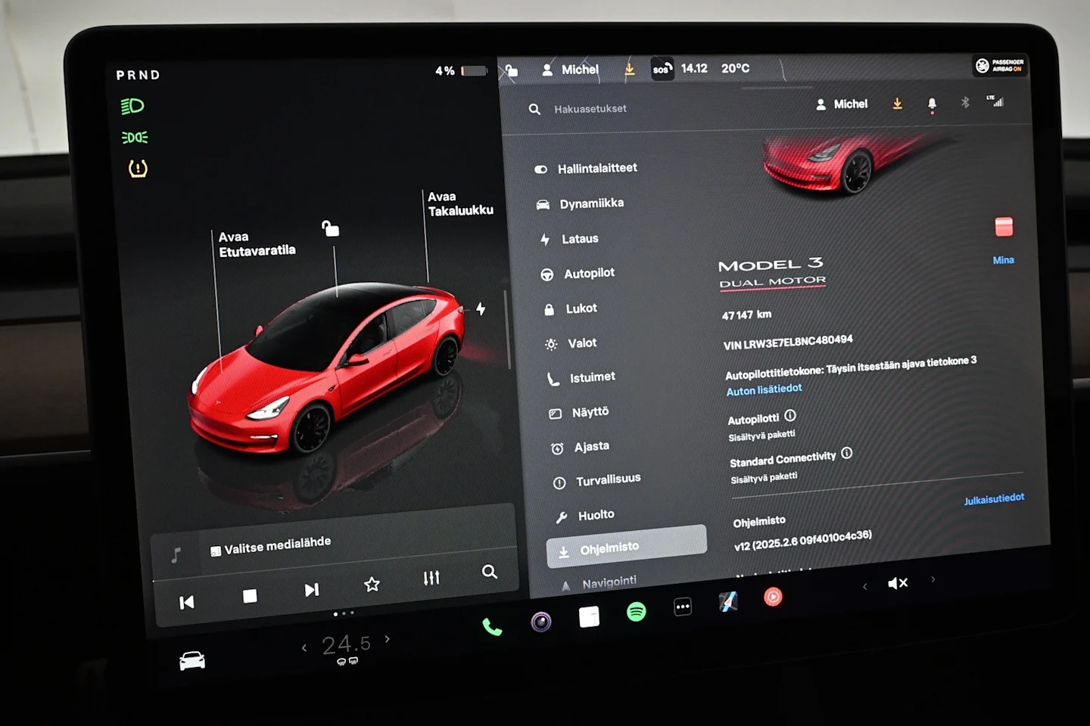Viewport: 1090px width, 726px height.
Task: Tap Valitse medialähde media source
Action: pos(270,546)
